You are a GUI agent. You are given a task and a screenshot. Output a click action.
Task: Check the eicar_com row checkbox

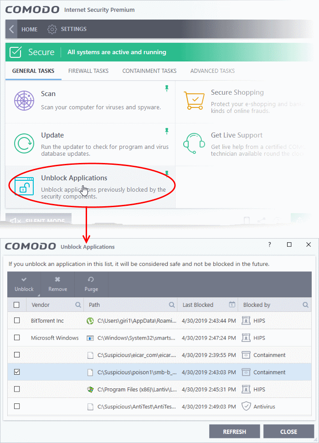tap(17, 355)
